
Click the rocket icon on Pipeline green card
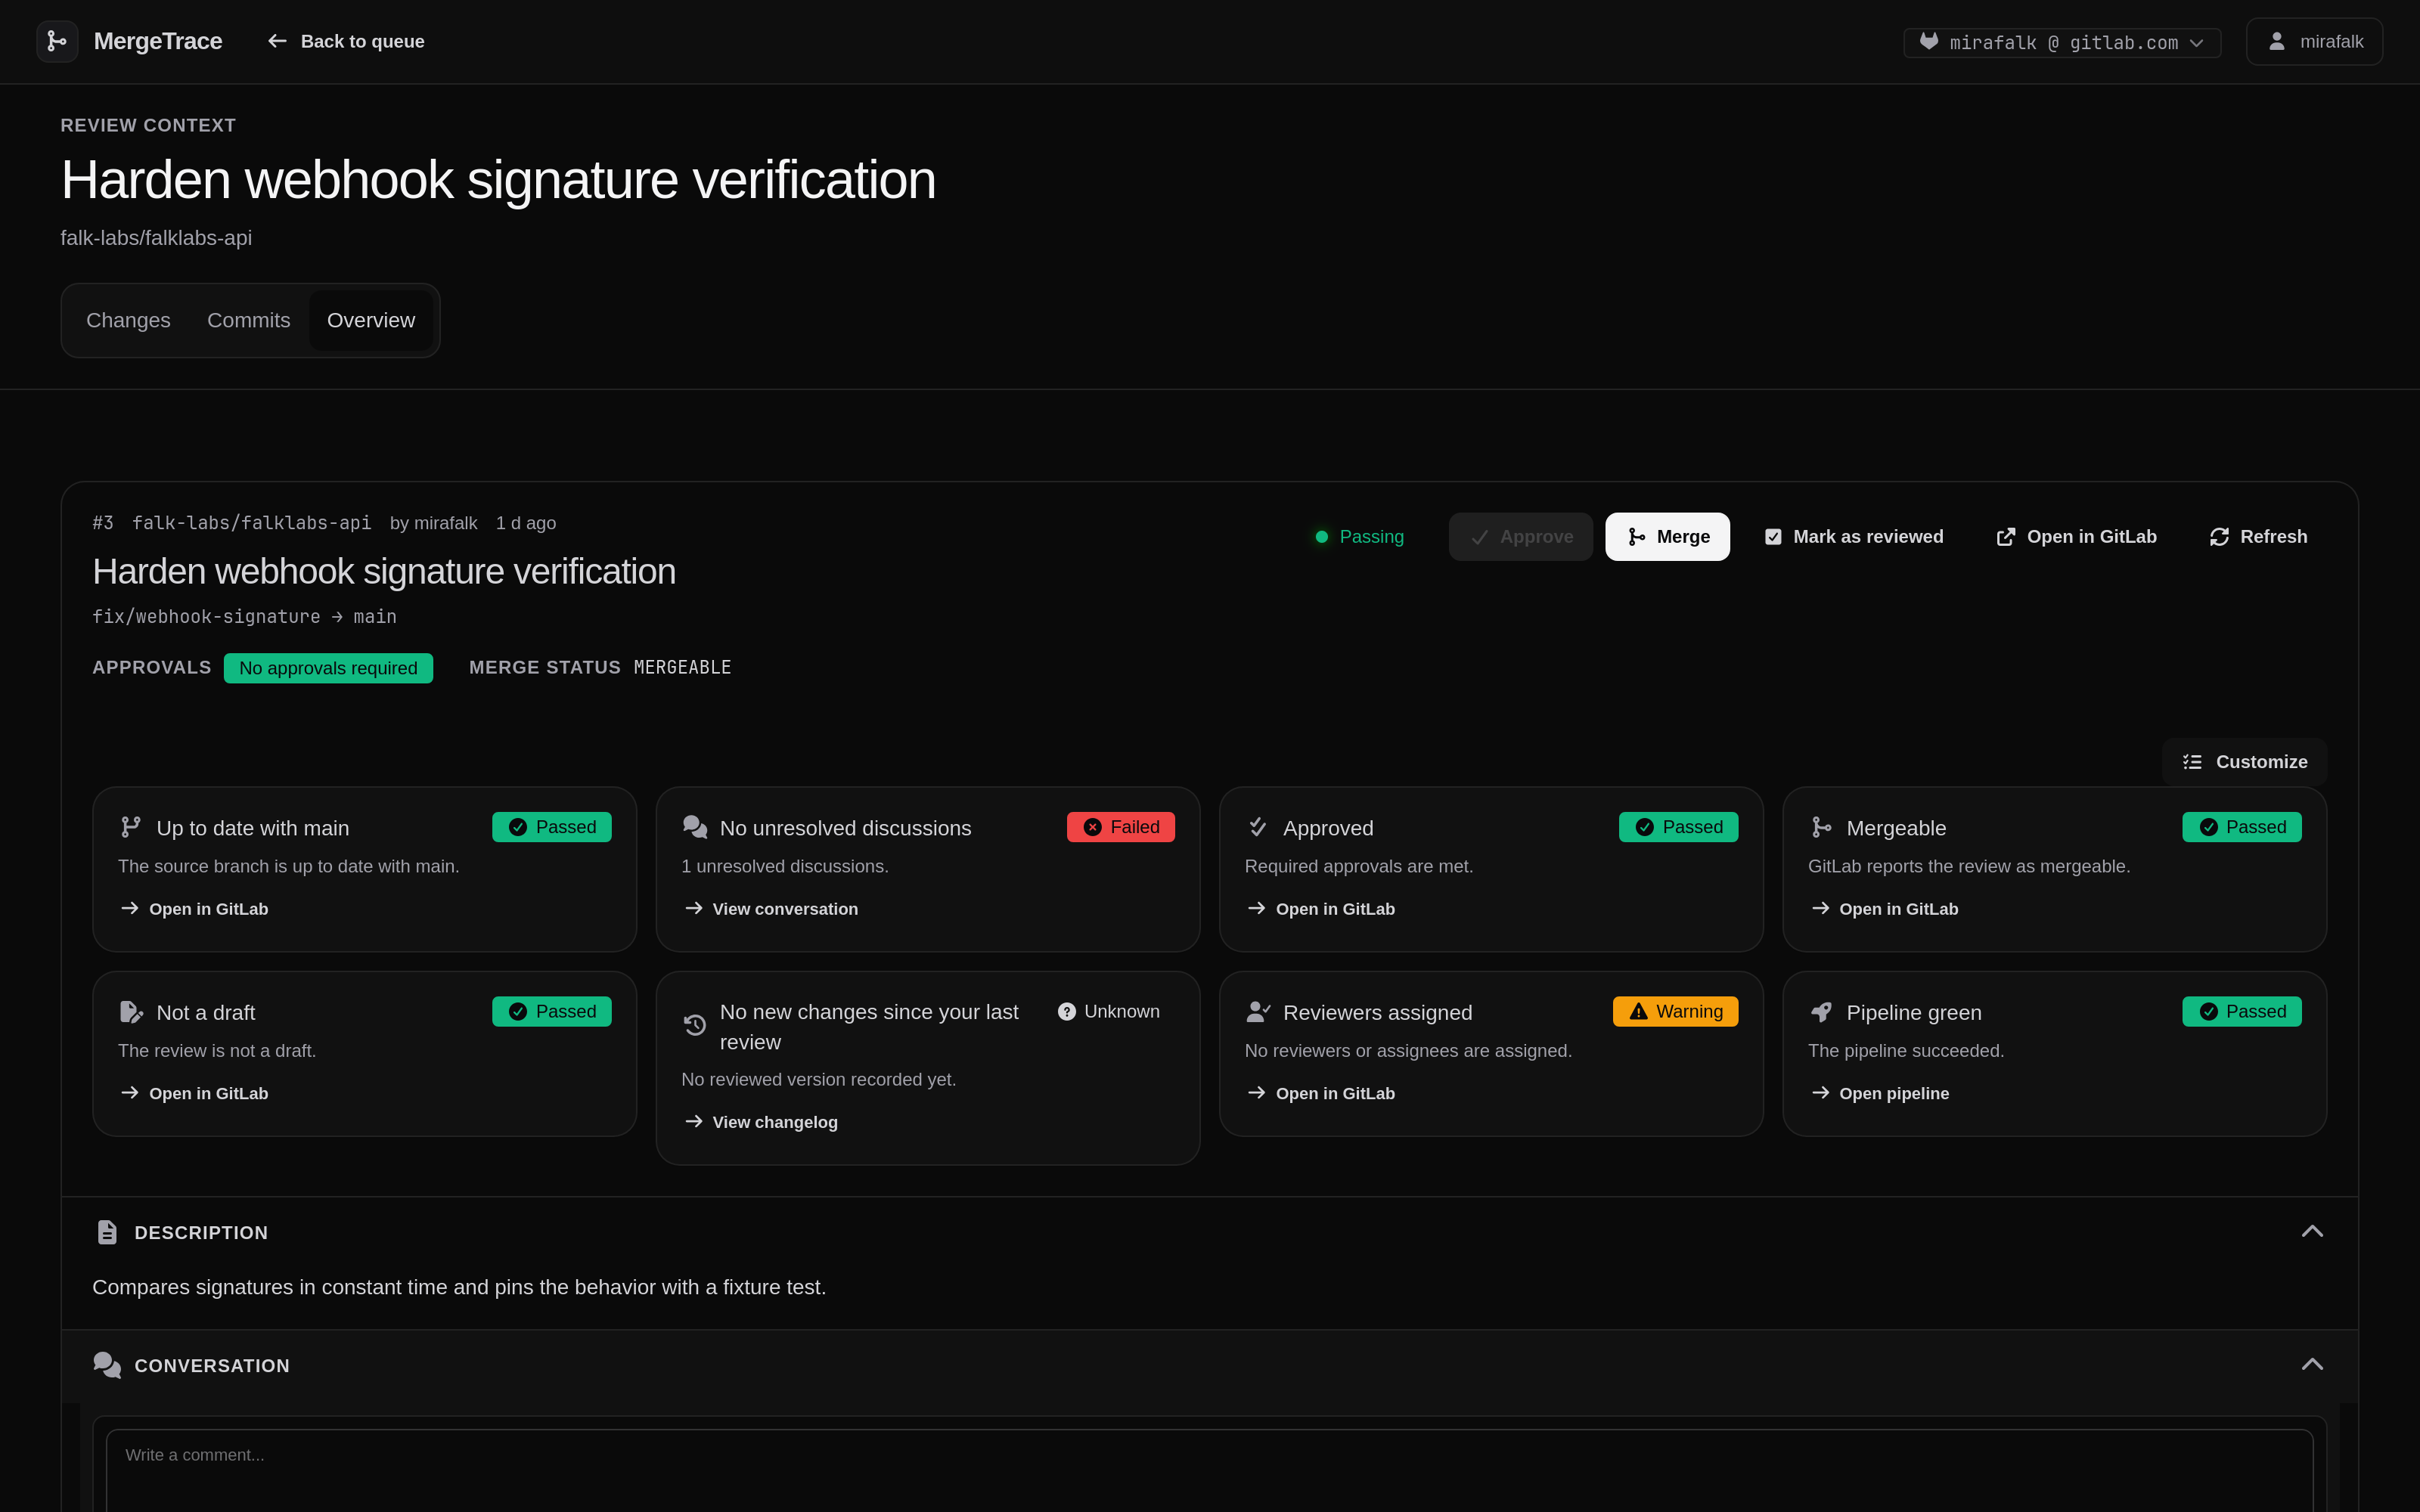pos(1821,1012)
